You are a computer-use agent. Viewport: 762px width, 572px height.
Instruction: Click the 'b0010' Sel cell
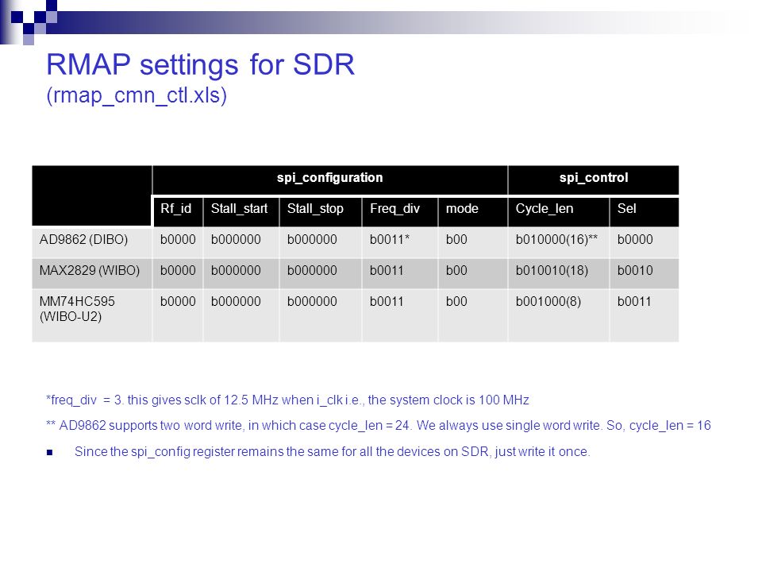coord(635,270)
